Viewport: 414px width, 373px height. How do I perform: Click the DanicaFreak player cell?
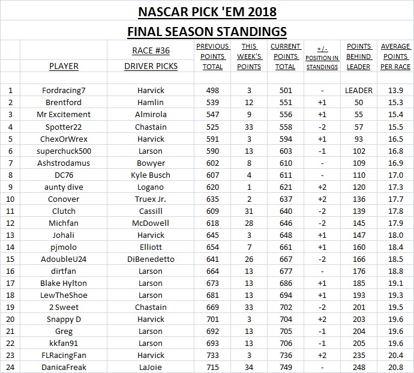click(64, 367)
